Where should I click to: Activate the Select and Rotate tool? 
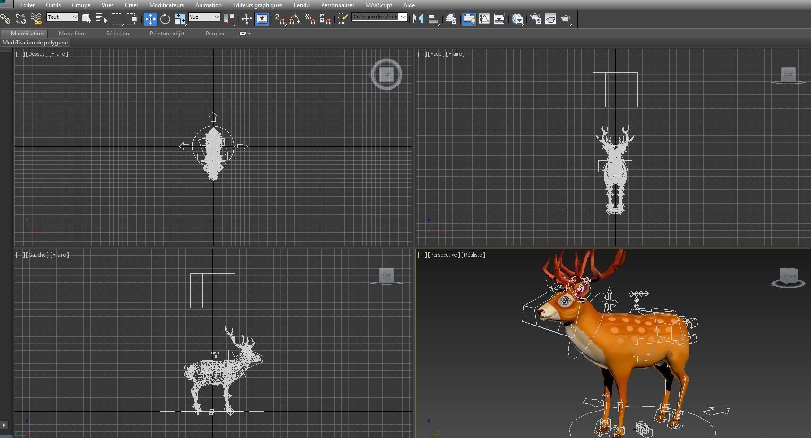point(165,19)
